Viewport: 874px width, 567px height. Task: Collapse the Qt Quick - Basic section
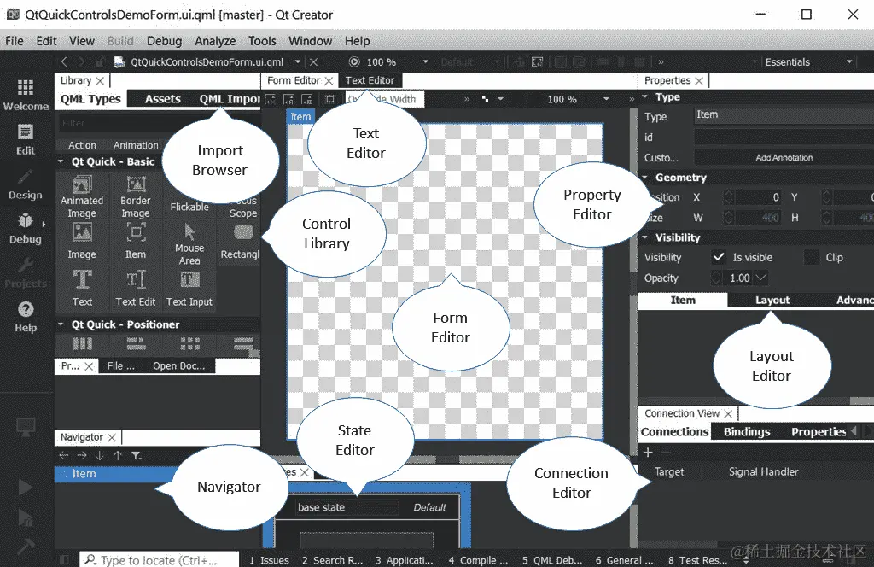[61, 161]
